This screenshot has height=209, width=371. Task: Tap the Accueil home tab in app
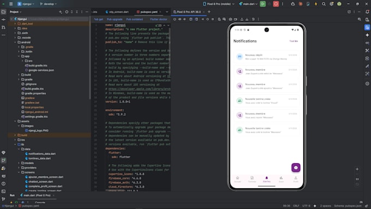point(237,180)
